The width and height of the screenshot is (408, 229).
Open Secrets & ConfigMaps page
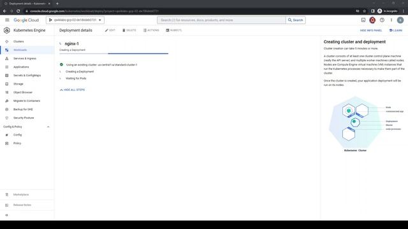click(x=27, y=75)
